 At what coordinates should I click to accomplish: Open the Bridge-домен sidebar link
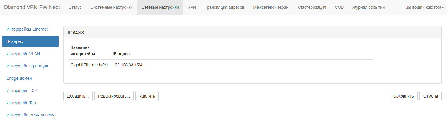[19, 78]
